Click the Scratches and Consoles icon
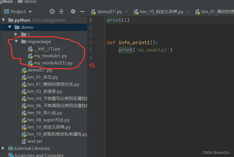Screen dimensions: 234x157 (x=11, y=155)
